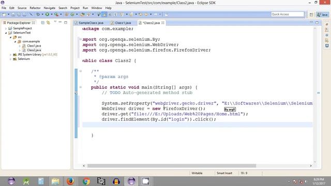Screen dimensions: 331x186
Task: Click the Chrome icon in the taskbar
Action: 86,181
